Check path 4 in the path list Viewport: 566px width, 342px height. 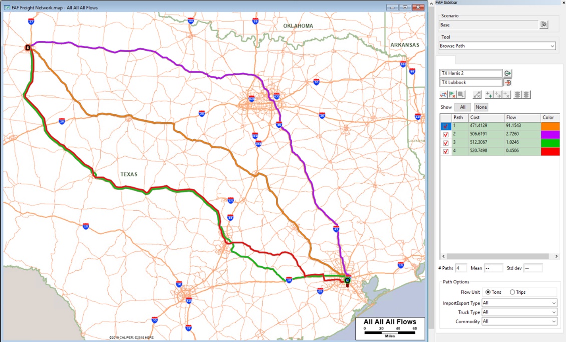[x=445, y=151]
